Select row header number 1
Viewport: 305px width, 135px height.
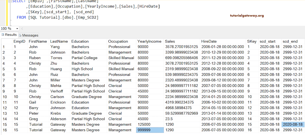(4, 47)
